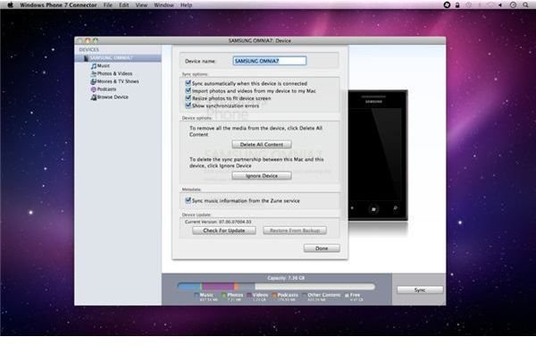536x345 pixels.
Task: Click the Current Version text
Action: pos(218,222)
